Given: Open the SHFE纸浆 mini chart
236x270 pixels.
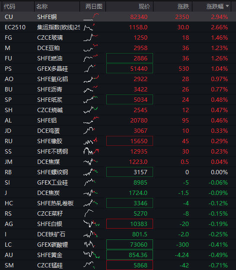Looking at the screenshot, I should click(x=91, y=100).
